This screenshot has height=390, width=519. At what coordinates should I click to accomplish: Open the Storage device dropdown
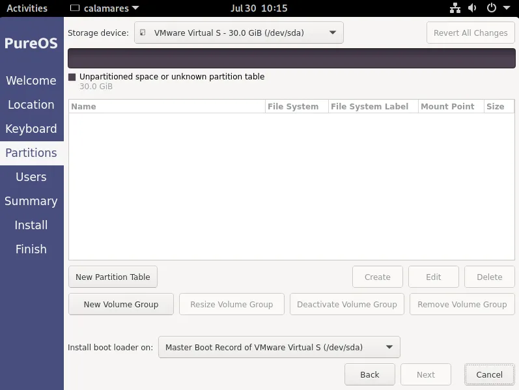pyautogui.click(x=238, y=33)
